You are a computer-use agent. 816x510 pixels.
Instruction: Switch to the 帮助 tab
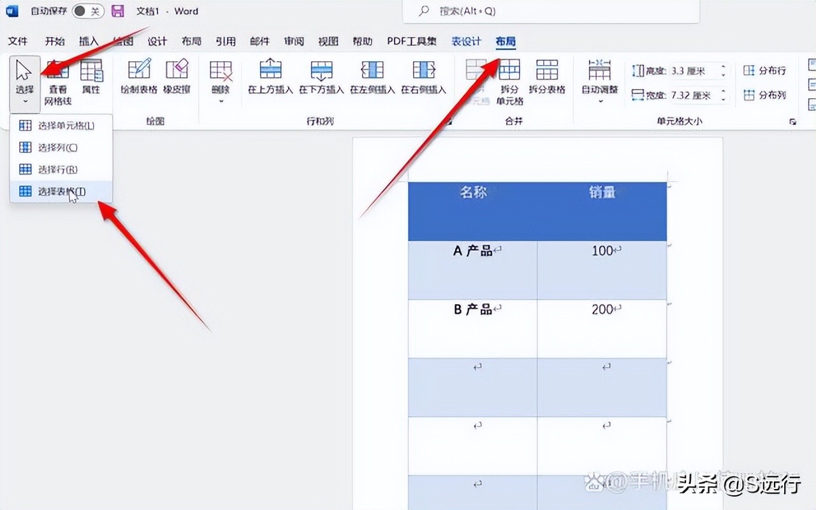click(x=362, y=41)
